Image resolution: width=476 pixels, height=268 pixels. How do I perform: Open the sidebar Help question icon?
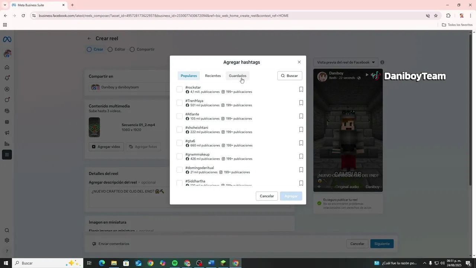[x=7, y=251]
